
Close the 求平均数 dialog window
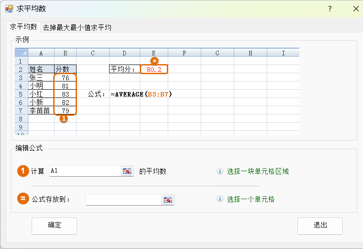point(356,9)
